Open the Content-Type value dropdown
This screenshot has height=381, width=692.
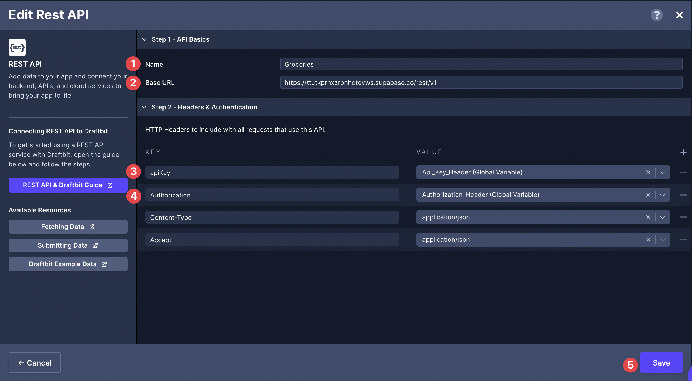pos(662,217)
